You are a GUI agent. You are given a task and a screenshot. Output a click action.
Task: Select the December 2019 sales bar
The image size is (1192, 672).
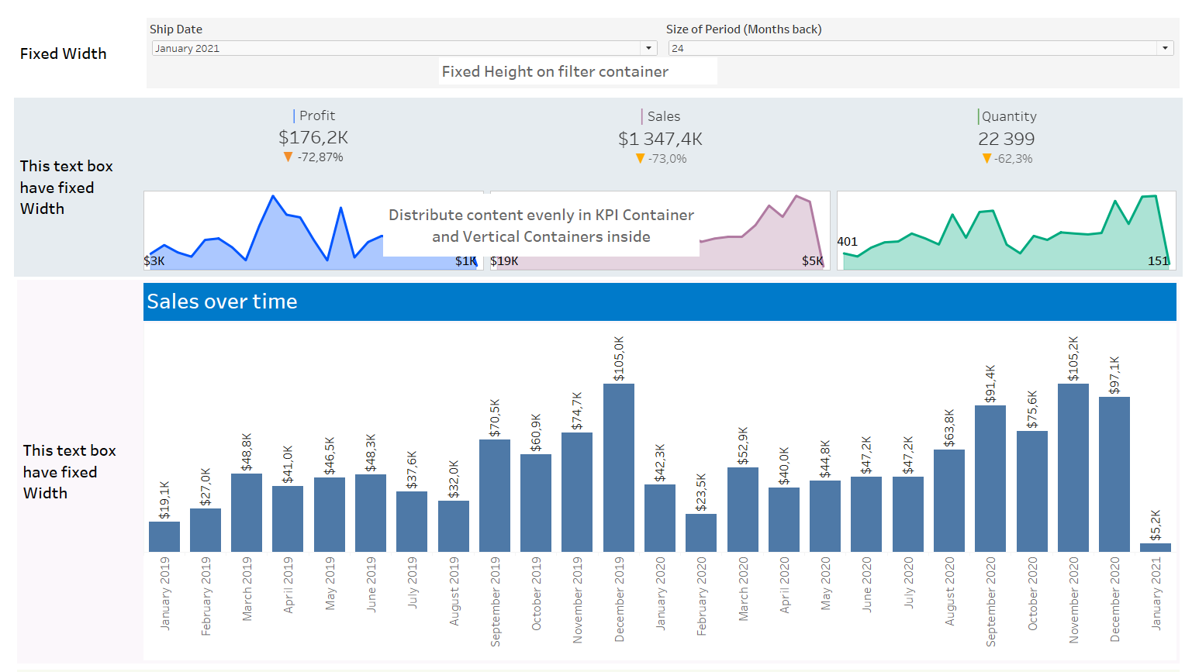pyautogui.click(x=618, y=467)
